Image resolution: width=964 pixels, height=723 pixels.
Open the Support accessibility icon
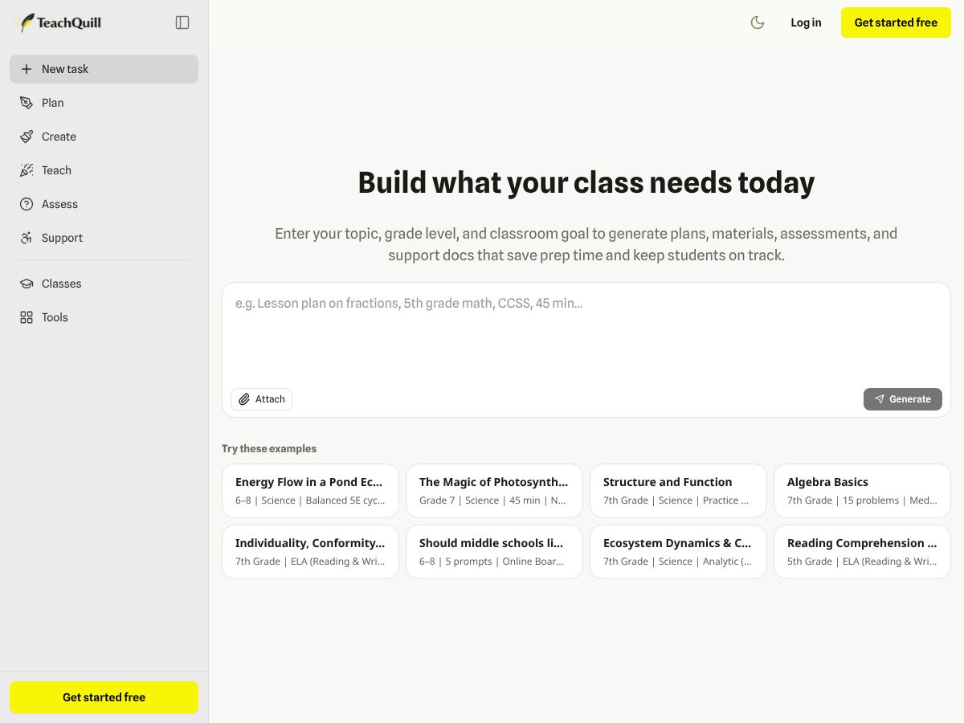(27, 238)
